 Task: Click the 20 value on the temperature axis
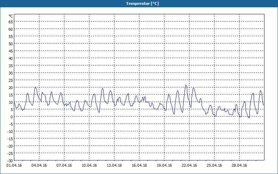tap(11, 88)
